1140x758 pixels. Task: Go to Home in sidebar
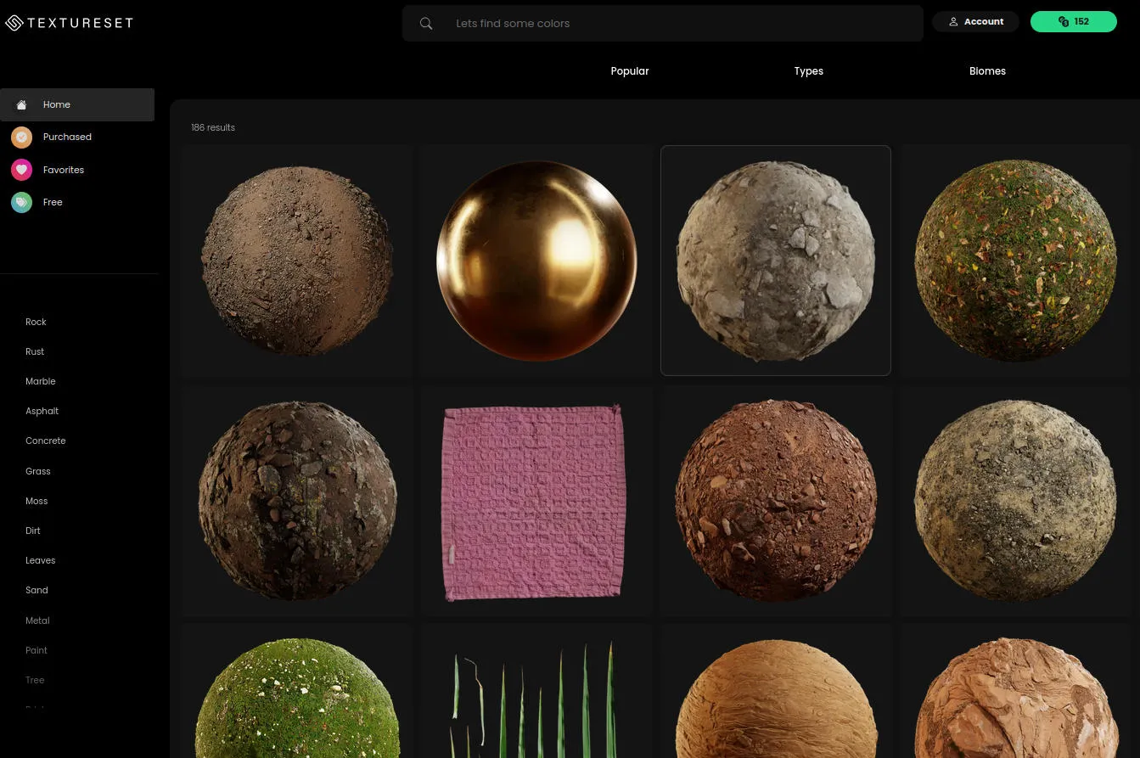click(77, 104)
